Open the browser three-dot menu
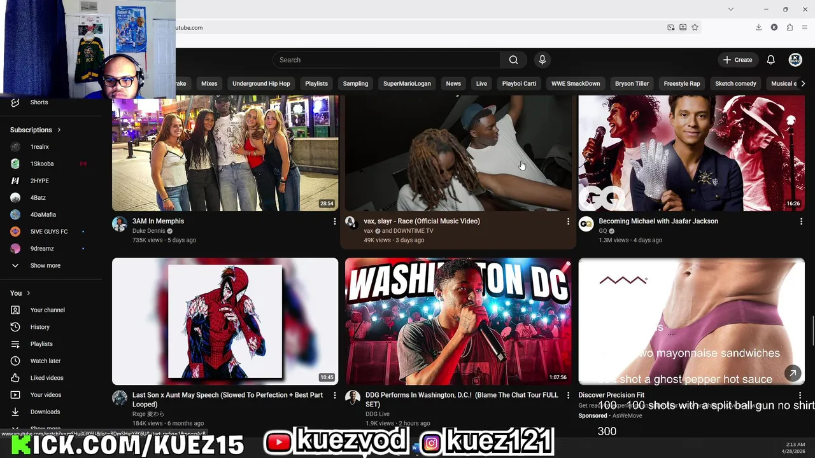815x458 pixels. pyautogui.click(x=805, y=27)
